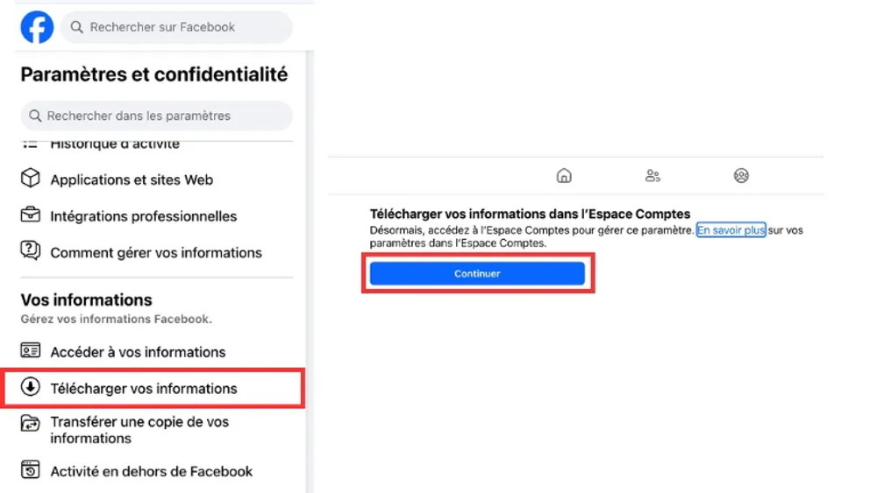The width and height of the screenshot is (877, 493).
Task: Click the folder transfer icon
Action: [x=31, y=424]
